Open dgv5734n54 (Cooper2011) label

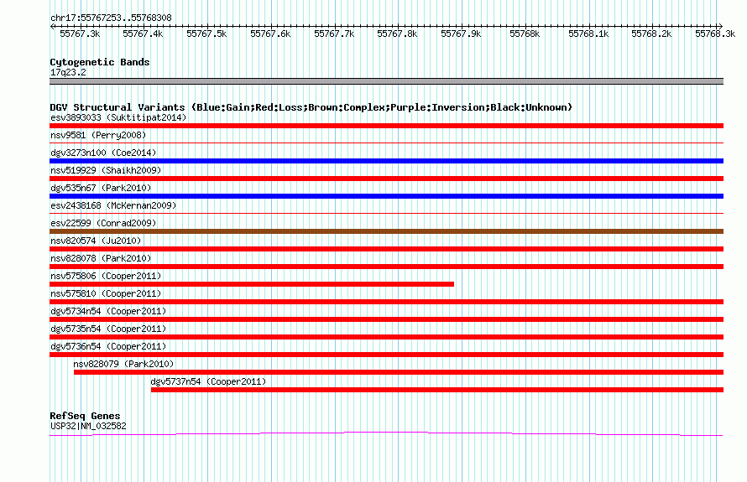[x=108, y=311]
